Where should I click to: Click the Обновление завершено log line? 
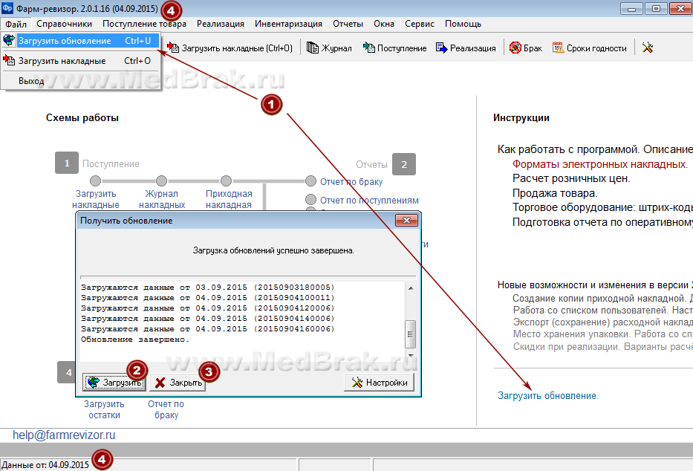tap(135, 340)
